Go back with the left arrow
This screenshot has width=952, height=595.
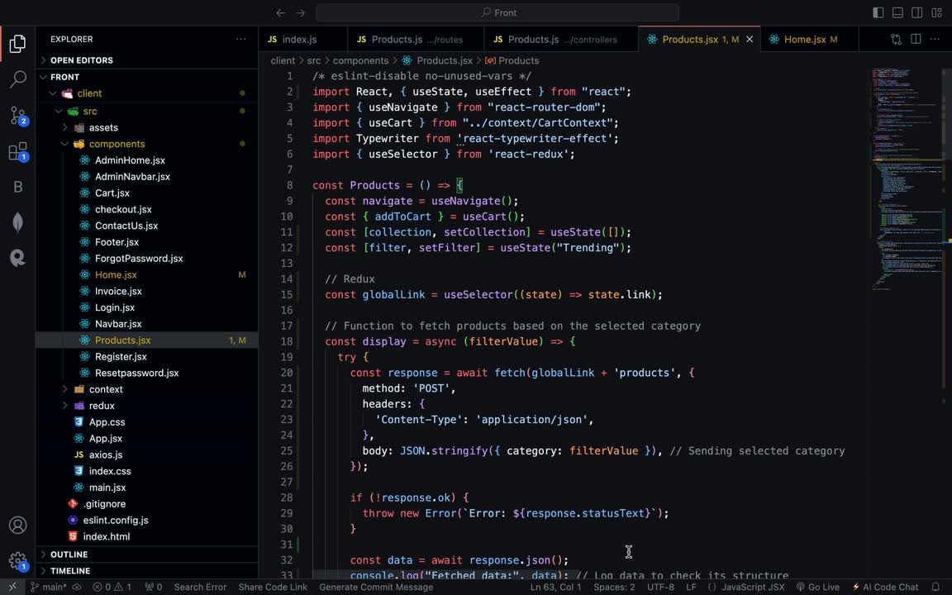tap(280, 12)
